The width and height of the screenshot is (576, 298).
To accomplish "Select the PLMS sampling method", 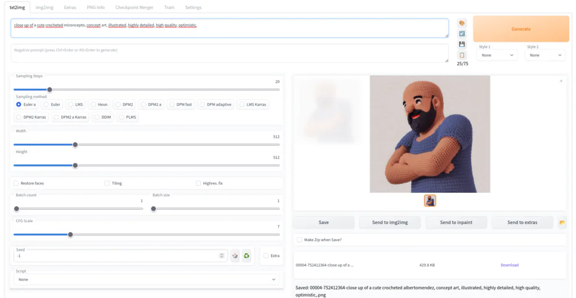I will coord(128,117).
